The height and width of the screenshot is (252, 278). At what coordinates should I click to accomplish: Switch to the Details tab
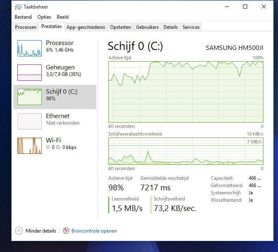pos(170,27)
